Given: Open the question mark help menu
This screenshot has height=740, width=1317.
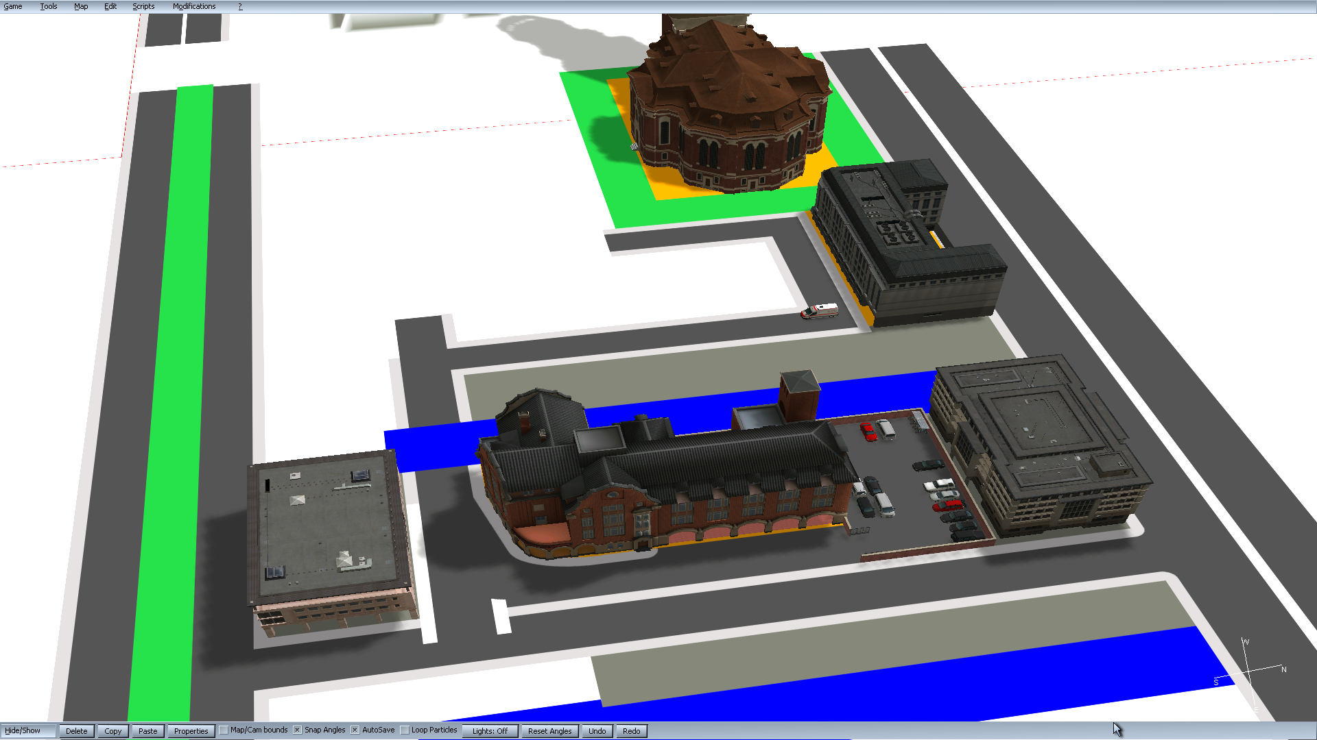Looking at the screenshot, I should 240,6.
